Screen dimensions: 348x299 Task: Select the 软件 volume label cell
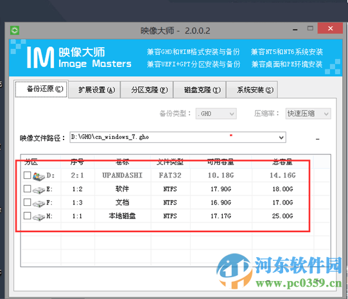tap(122, 189)
